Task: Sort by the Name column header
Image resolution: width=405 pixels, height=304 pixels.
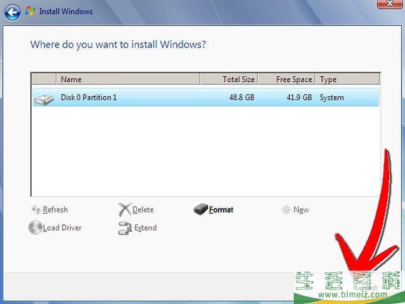Action: click(x=128, y=79)
